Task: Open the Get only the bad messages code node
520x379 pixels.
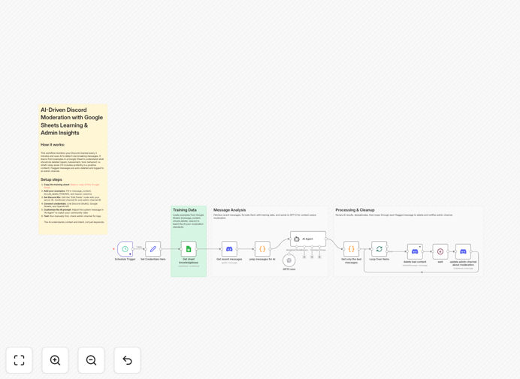Action: (x=351, y=249)
